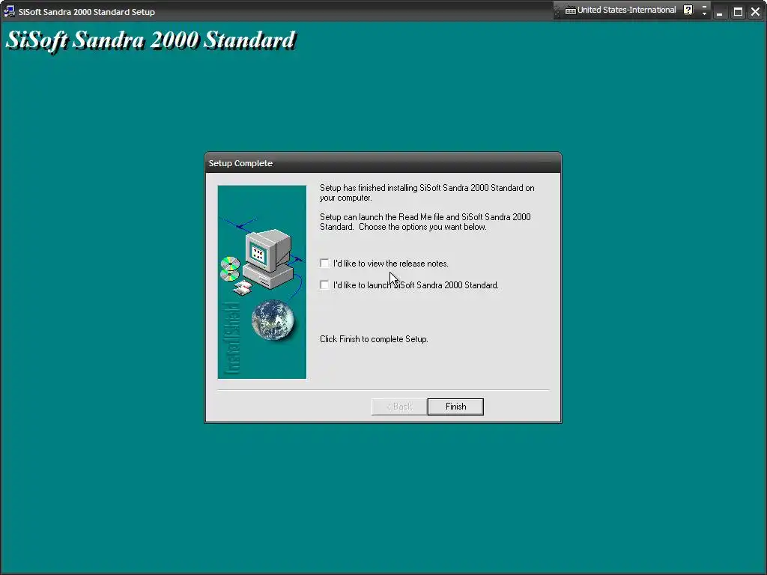Enable launch SiSoft Sandra 2000 Standard checkbox
Image resolution: width=767 pixels, height=575 pixels.
[324, 285]
